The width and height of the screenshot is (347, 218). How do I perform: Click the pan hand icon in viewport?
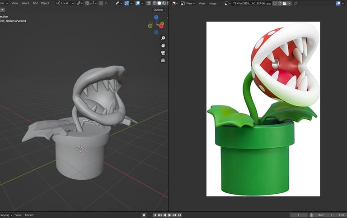(163, 45)
